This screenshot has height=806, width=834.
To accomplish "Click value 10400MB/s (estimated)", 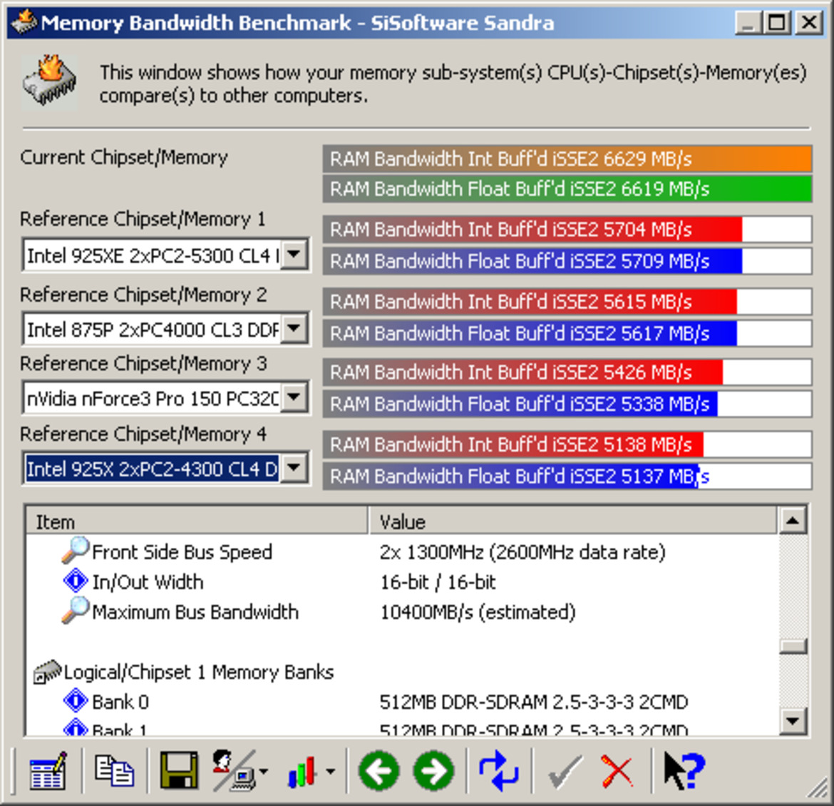I will pyautogui.click(x=478, y=612).
